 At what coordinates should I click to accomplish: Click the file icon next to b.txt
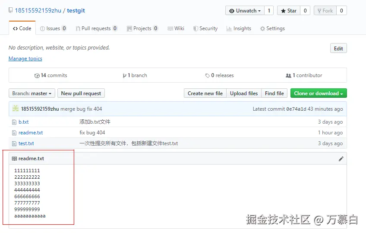(14, 122)
